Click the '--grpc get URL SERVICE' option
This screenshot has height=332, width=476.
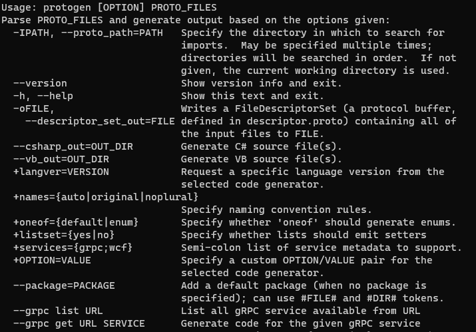pos(79,323)
